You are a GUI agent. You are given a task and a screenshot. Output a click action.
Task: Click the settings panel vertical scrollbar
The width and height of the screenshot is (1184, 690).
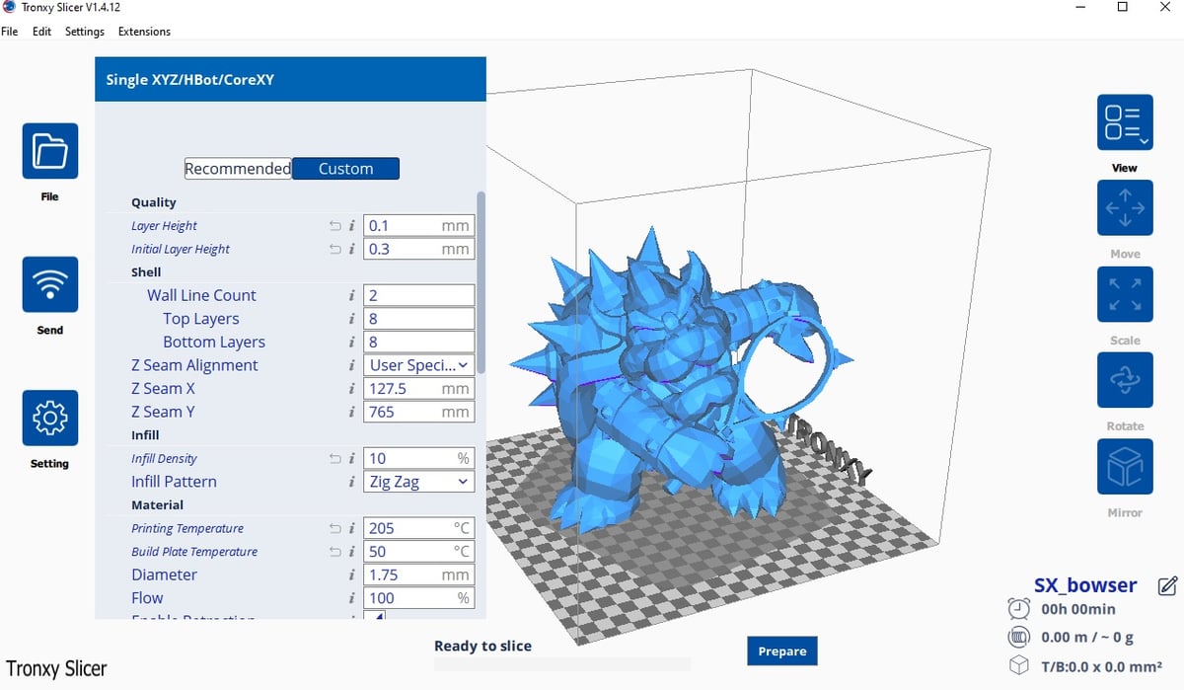[481, 282]
